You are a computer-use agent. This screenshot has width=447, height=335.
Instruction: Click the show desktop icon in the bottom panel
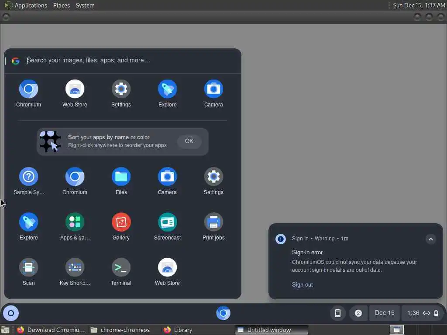(5, 330)
